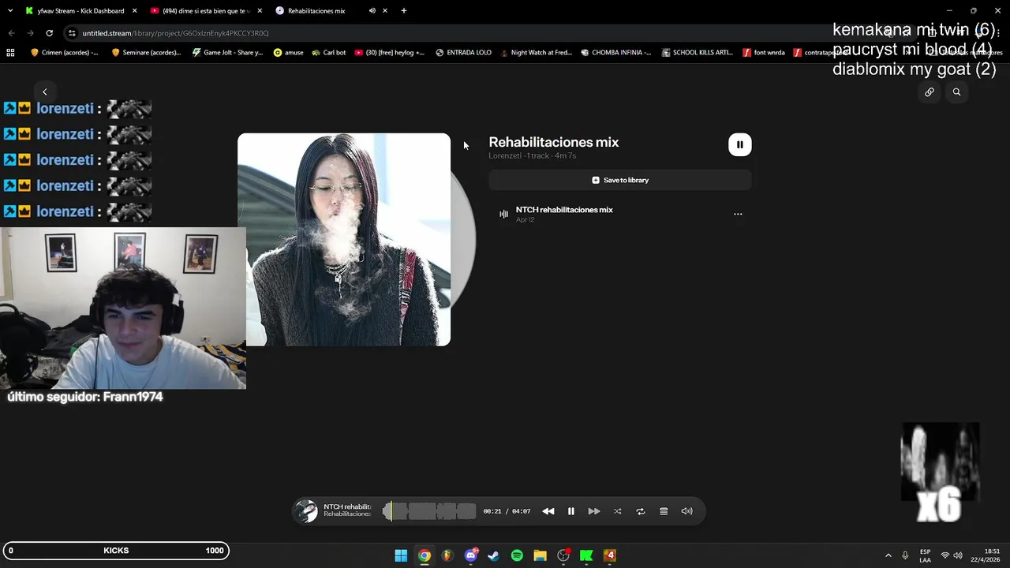
Task: Open the Seminare (acordes) bookmark
Action: click(147, 53)
